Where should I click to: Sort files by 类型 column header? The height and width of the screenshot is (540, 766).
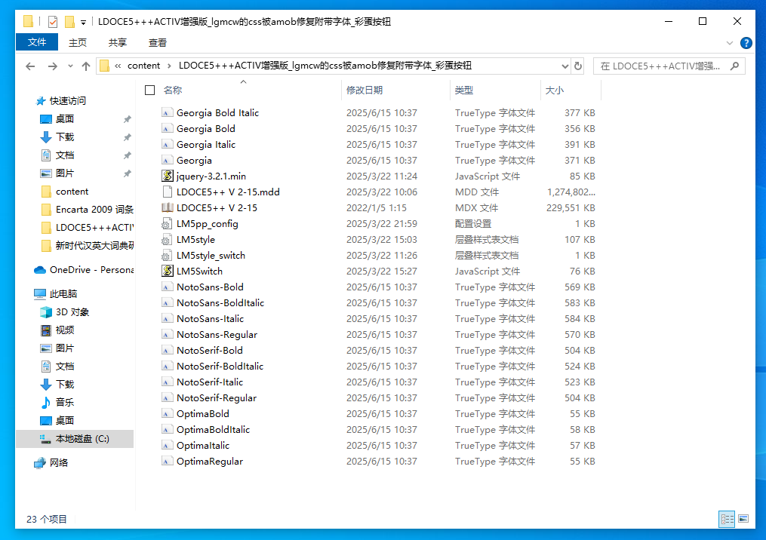tap(464, 91)
